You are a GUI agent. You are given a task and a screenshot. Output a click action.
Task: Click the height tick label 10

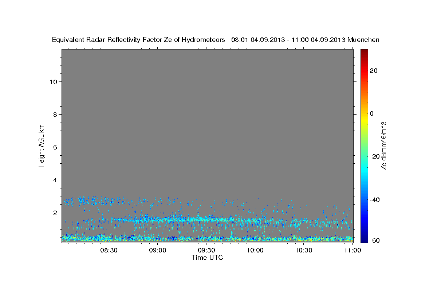[53, 81]
